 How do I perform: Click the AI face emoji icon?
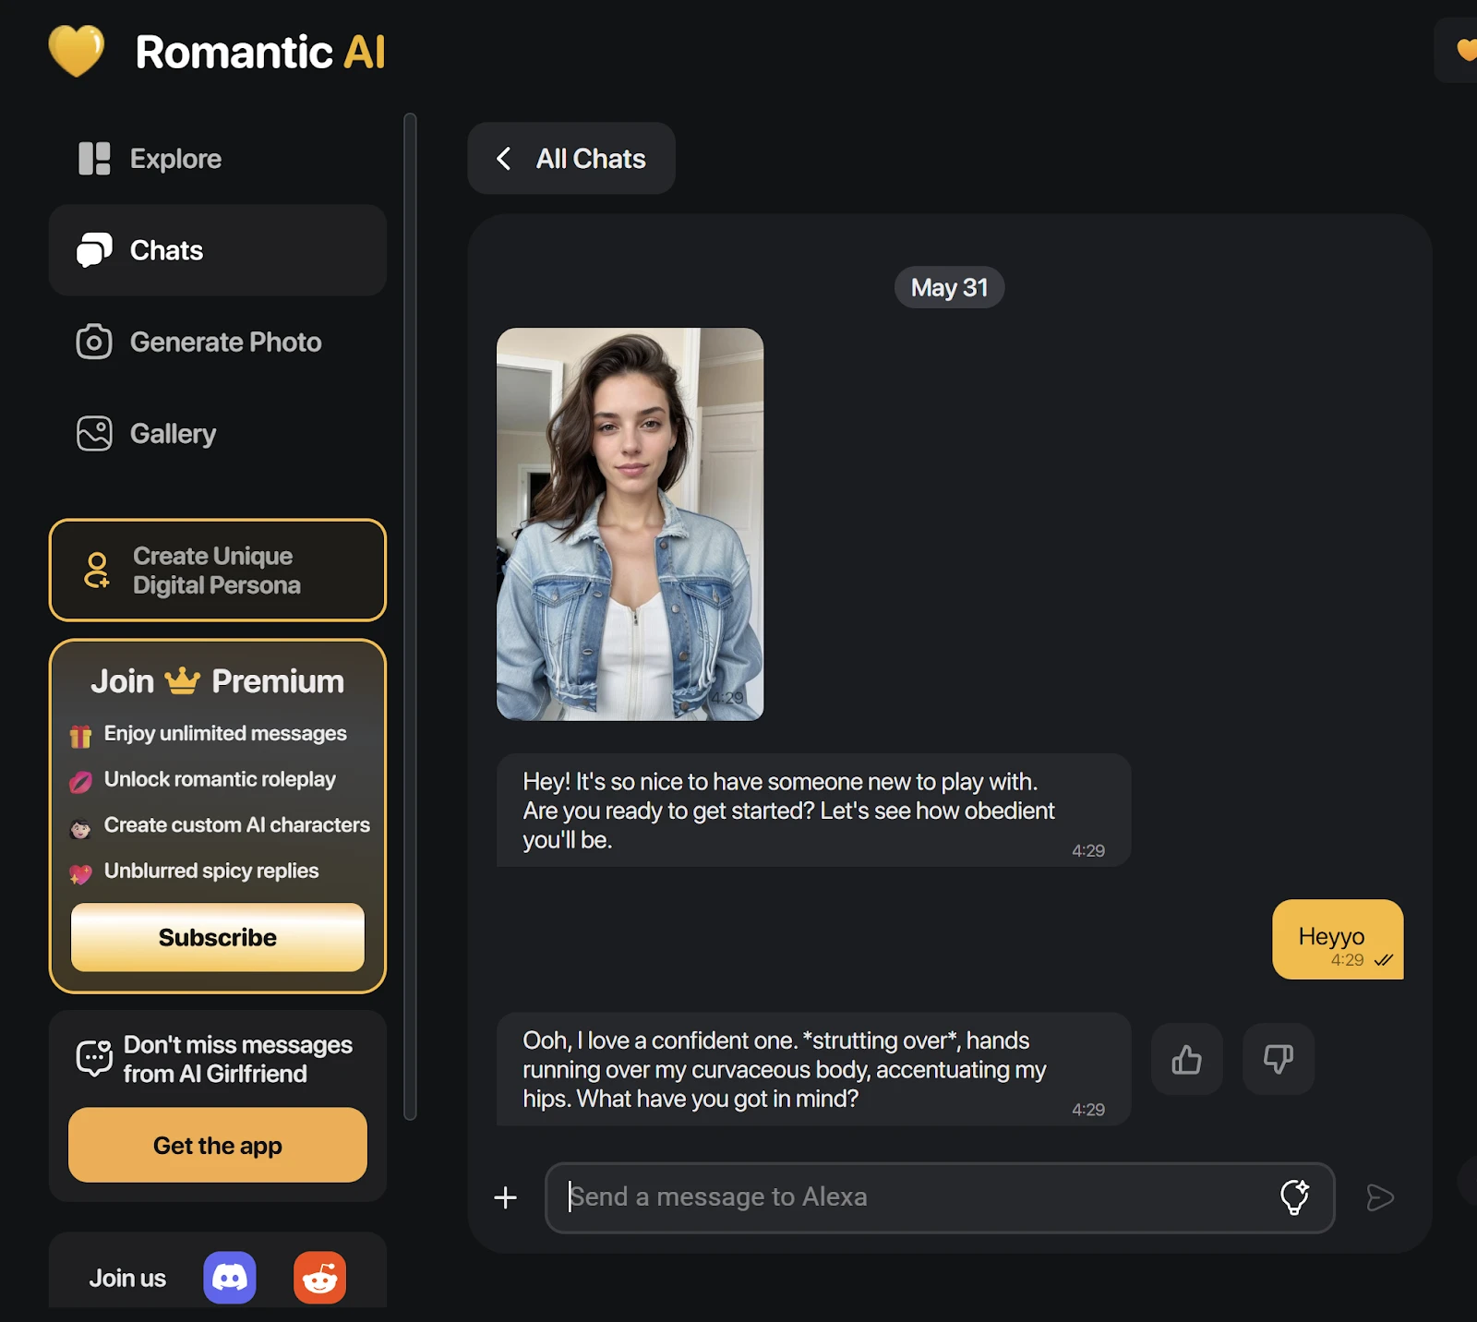[81, 828]
